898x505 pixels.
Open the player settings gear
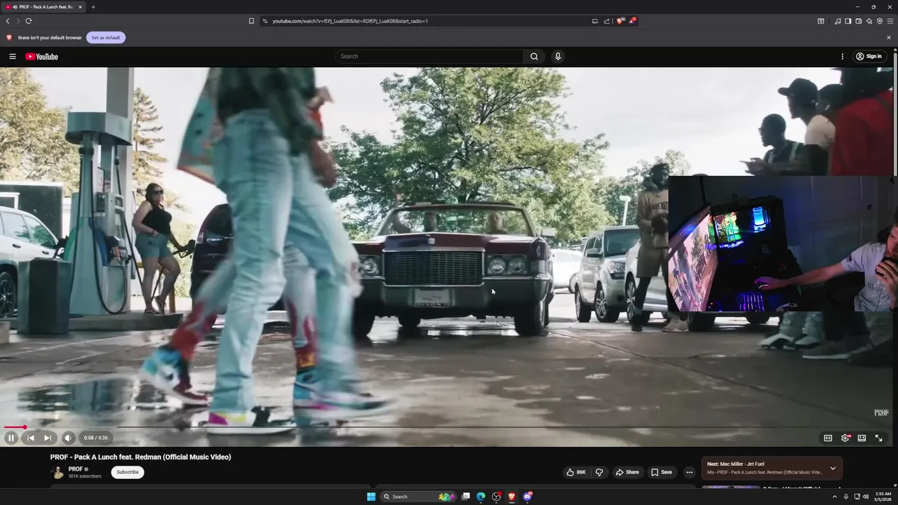[845, 438]
